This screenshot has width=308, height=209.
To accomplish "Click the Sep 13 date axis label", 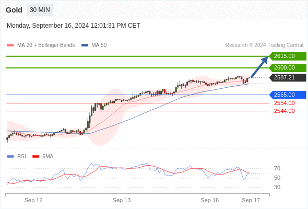I will point(122,200).
